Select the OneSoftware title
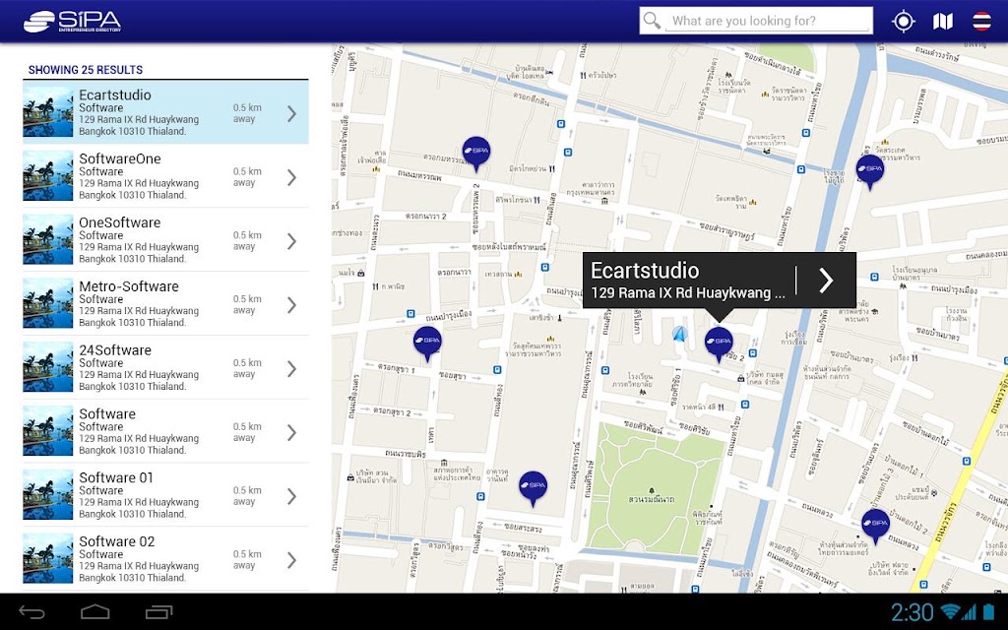Viewport: 1008px width, 630px height. point(120,222)
